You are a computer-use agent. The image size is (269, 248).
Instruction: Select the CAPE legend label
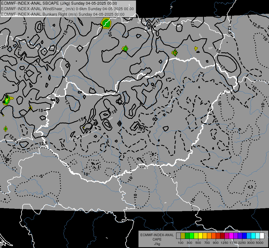point(157,239)
